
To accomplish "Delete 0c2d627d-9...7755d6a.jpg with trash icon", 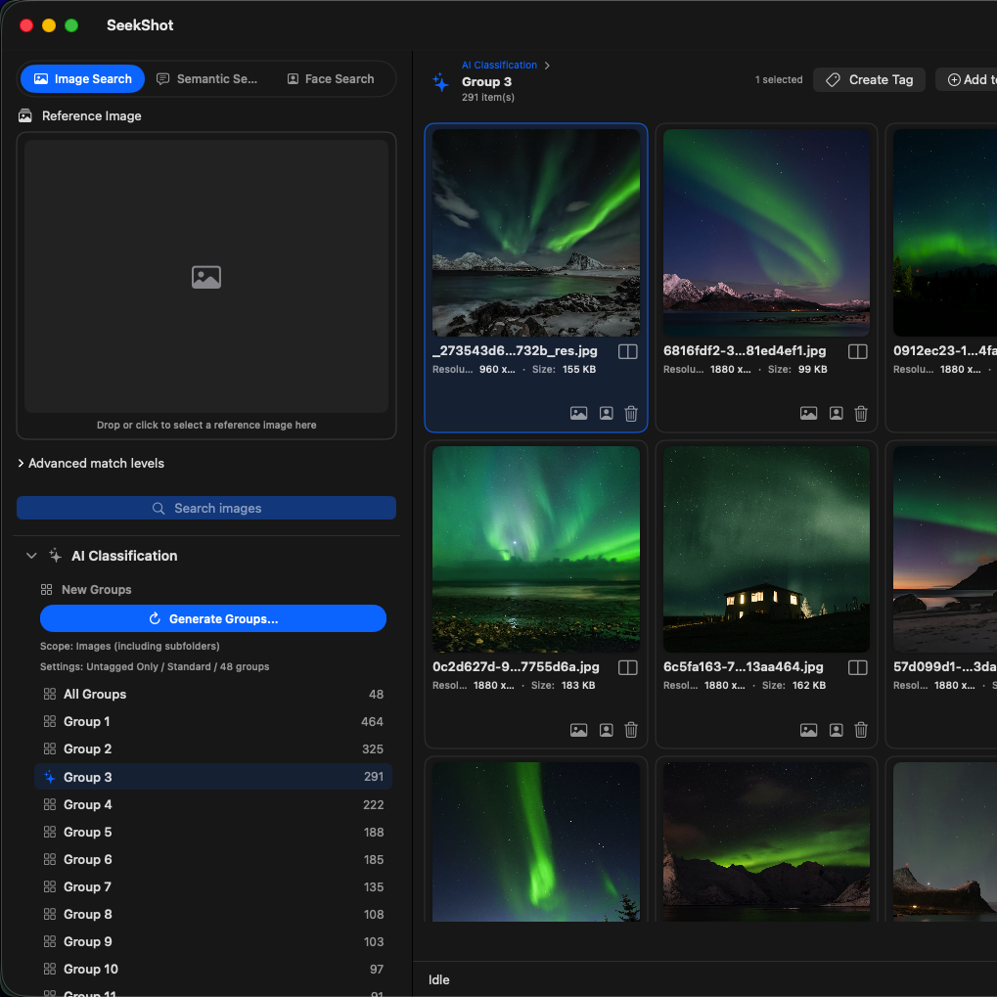I will tap(631, 730).
